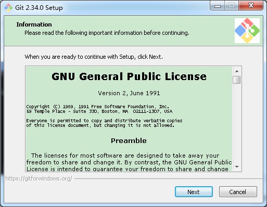This screenshot has width=267, height=207.
Task: Click the Version 2, June 1991 line
Action: point(129,93)
